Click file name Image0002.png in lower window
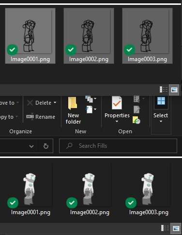 coord(90,213)
